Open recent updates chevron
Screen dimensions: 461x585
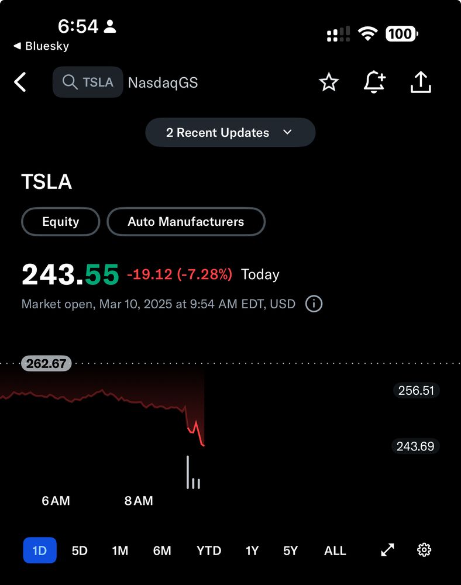(287, 132)
